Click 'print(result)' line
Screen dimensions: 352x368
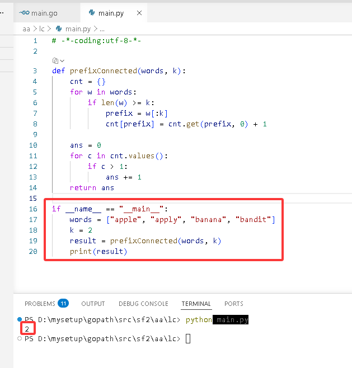(x=98, y=252)
